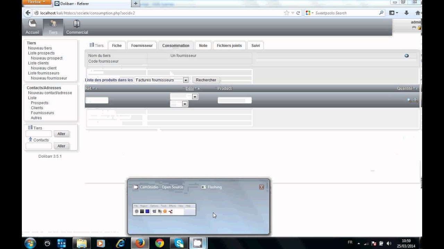The width and height of the screenshot is (444, 249).
Task: Click the print icon under admin
Action: click(x=414, y=28)
